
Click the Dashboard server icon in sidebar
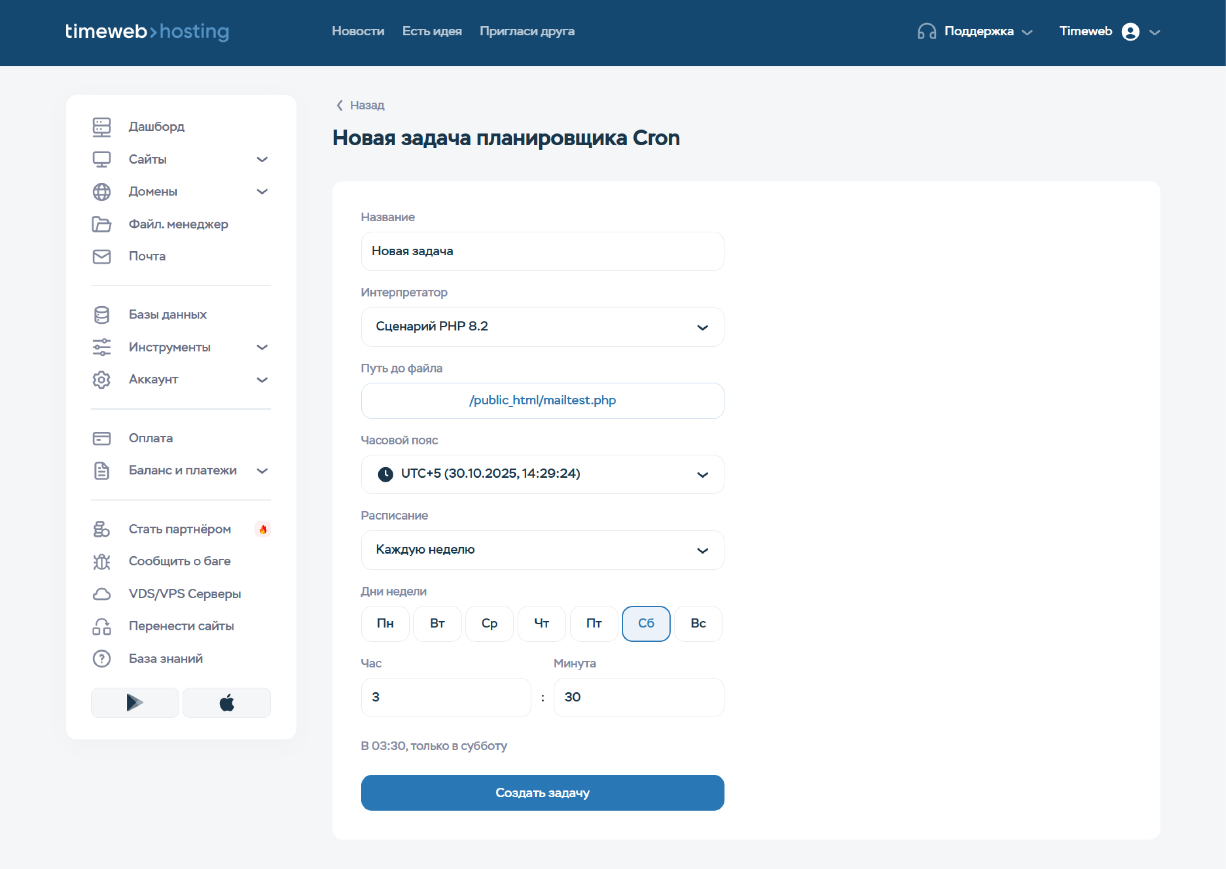click(101, 127)
